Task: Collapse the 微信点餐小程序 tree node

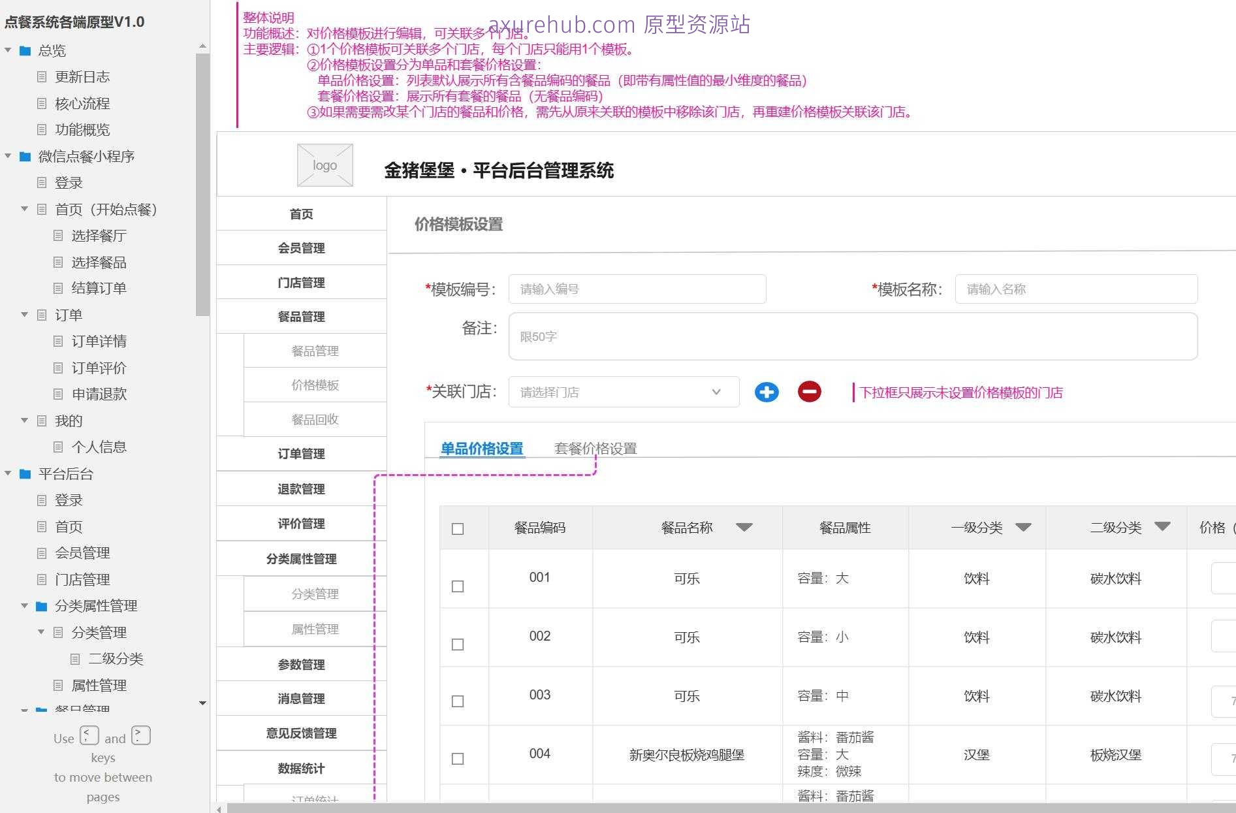Action: 8,156
